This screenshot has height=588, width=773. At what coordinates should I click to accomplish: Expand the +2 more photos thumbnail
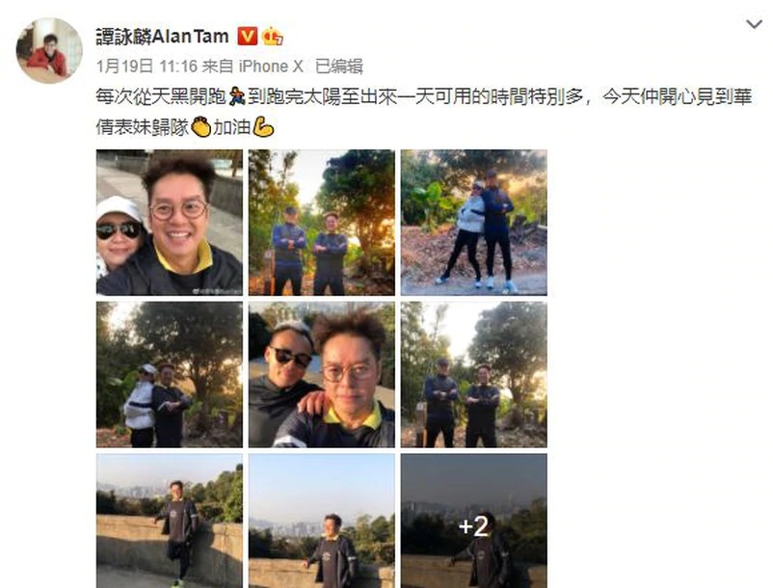point(474,521)
